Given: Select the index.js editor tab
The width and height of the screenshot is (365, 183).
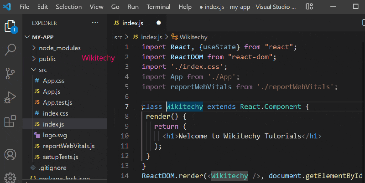Looking at the screenshot, I should (136, 23).
